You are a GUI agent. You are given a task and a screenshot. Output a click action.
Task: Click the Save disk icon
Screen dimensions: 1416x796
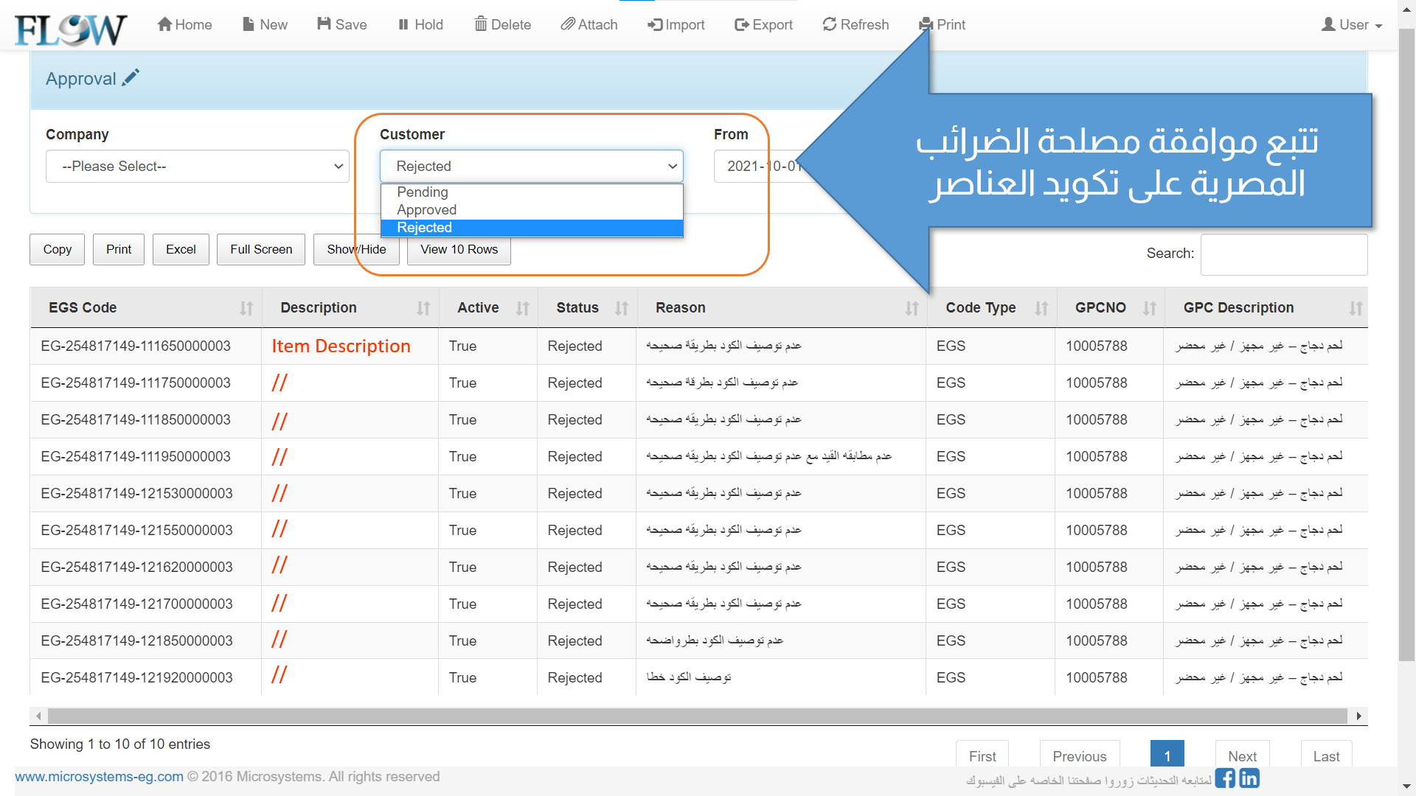point(324,24)
